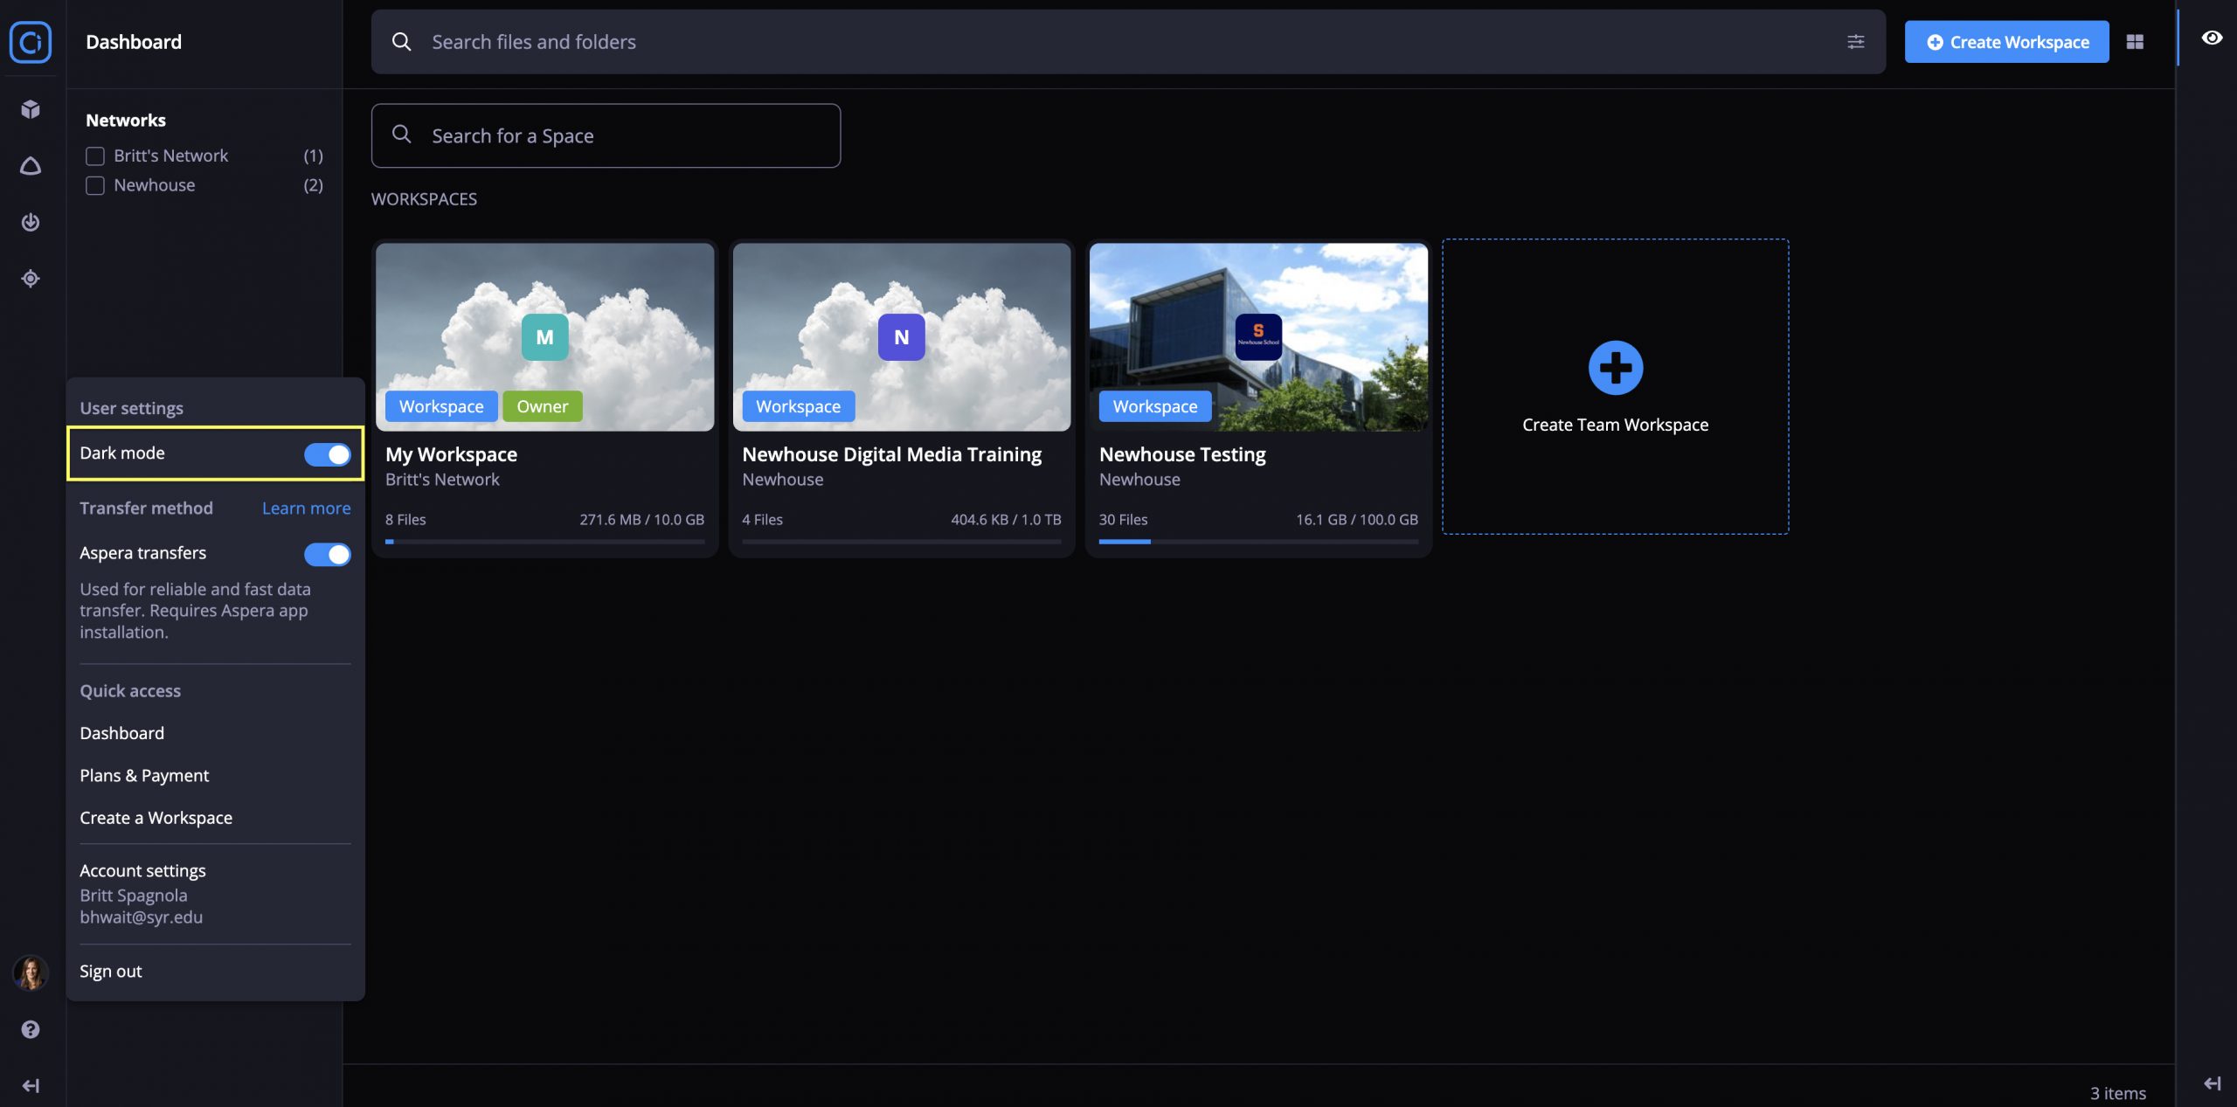The height and width of the screenshot is (1107, 2237).
Task: Click the Create Team Workspace label
Action: [1615, 425]
